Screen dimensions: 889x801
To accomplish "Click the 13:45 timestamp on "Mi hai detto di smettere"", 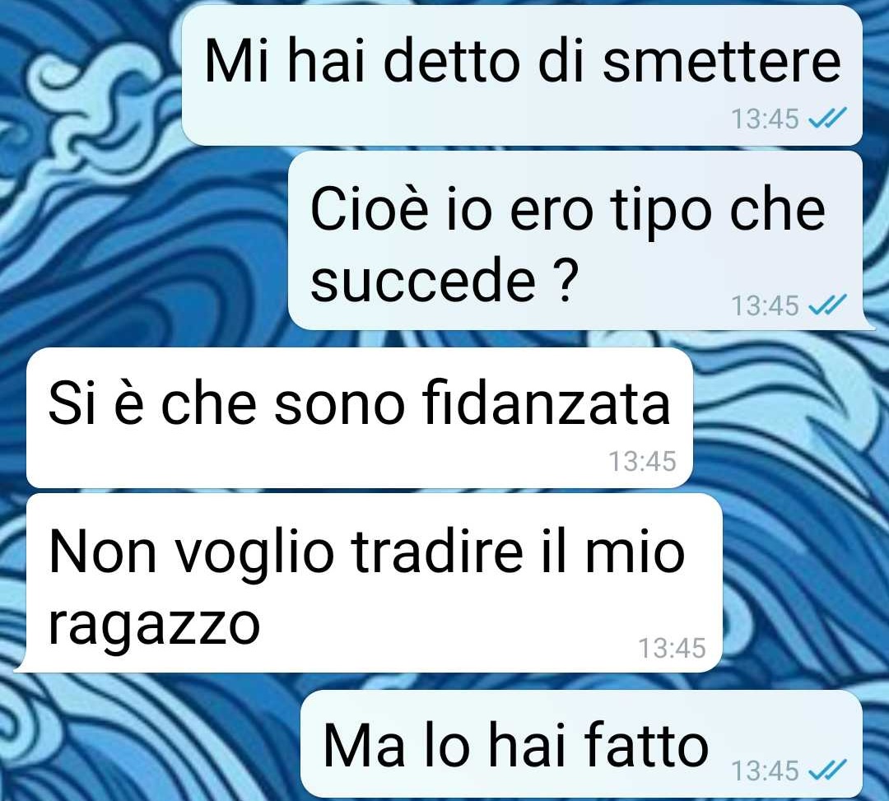I will point(765,119).
